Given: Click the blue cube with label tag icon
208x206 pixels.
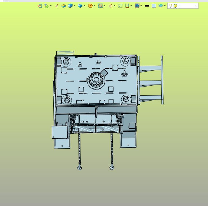Looking at the screenshot, I should click(80, 6).
